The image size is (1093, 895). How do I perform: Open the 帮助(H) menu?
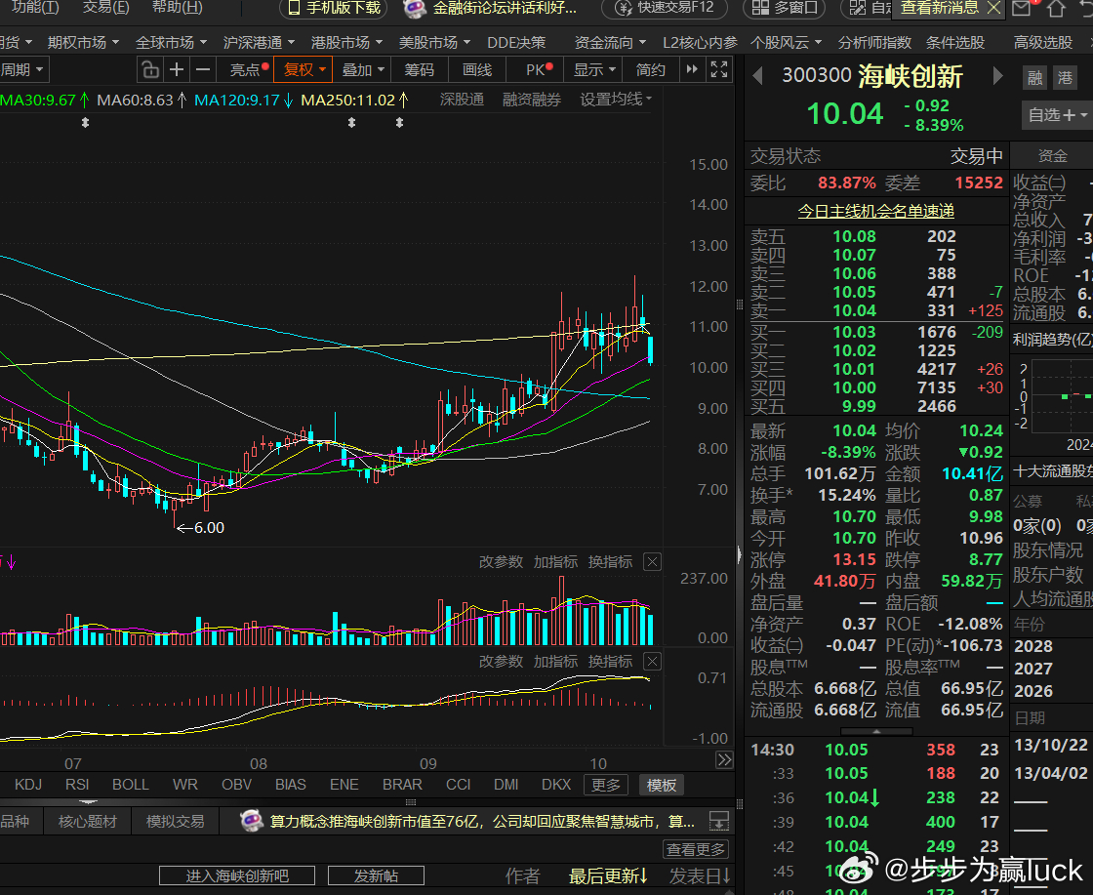177,8
